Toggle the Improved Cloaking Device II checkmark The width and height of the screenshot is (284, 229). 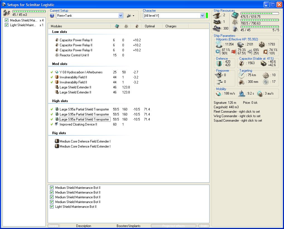tap(52, 124)
